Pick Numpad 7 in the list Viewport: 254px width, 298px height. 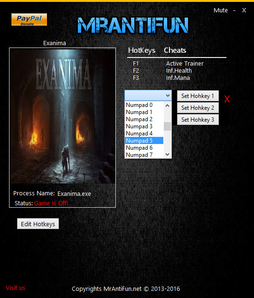pos(144,154)
